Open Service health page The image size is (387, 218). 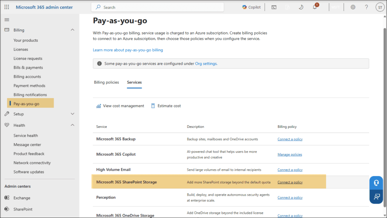click(26, 135)
